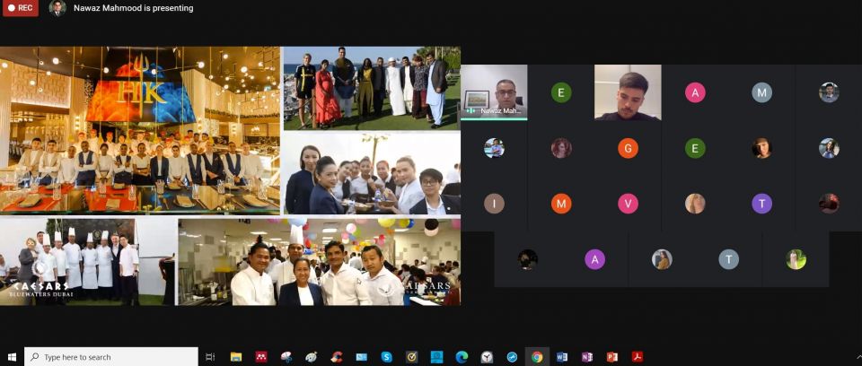
Task: Open OneNote from the taskbar
Action: [587, 356]
